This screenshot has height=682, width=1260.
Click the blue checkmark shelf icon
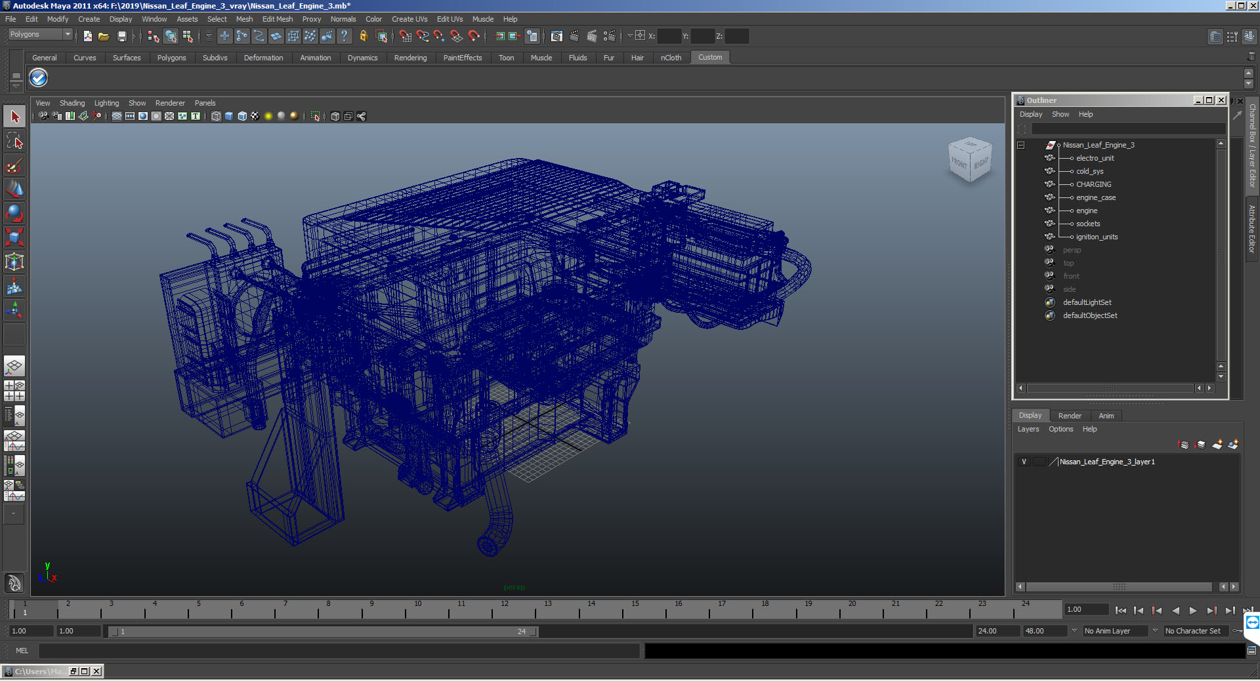tap(39, 78)
